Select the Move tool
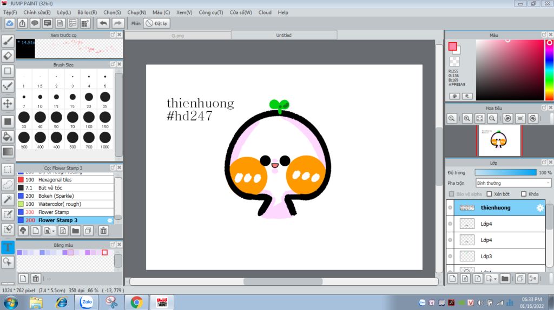 pos(8,104)
